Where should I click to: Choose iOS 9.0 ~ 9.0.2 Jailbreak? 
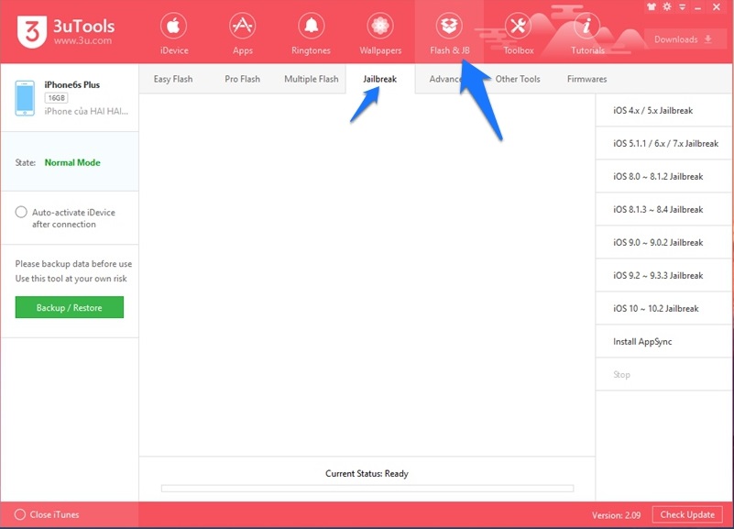click(663, 243)
